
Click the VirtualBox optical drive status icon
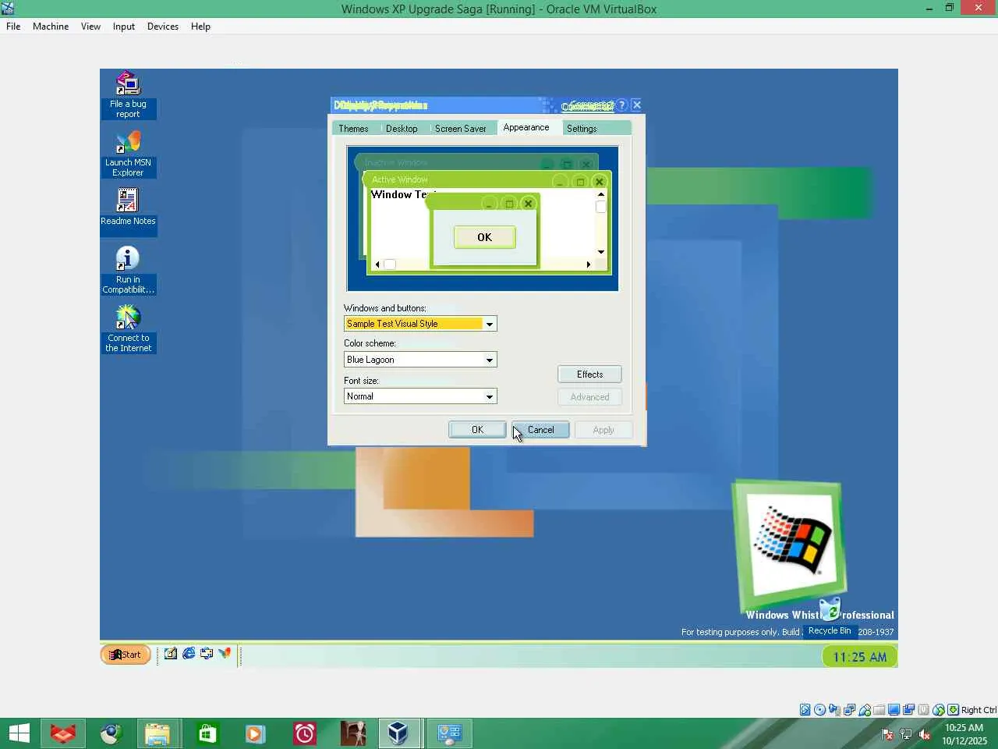[x=820, y=710]
